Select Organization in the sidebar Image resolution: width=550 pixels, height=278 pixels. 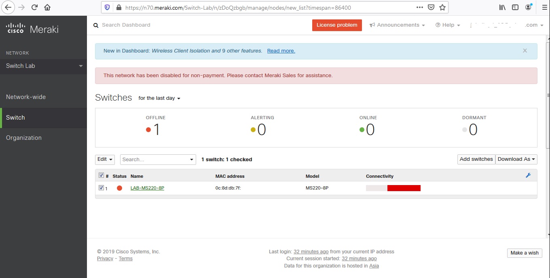(24, 137)
